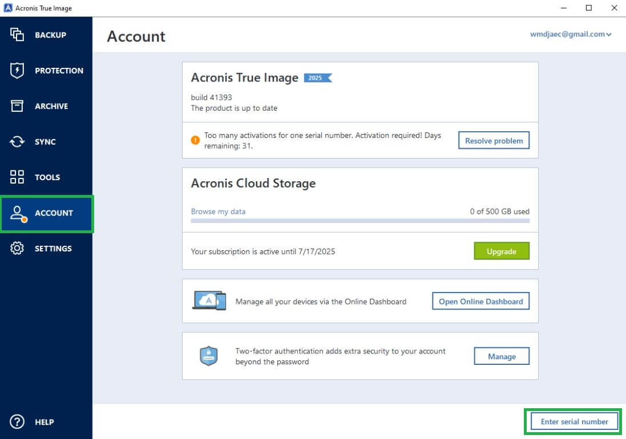Click the orange activation warning icon
626x439 pixels.
click(195, 140)
